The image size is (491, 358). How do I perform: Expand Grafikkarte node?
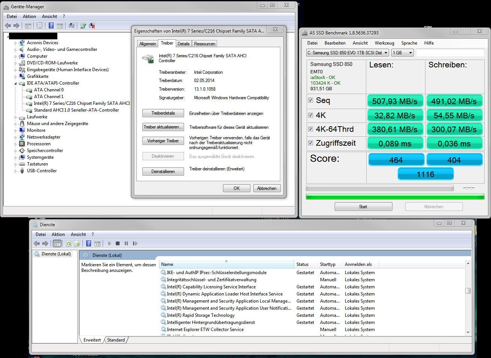coord(16,77)
